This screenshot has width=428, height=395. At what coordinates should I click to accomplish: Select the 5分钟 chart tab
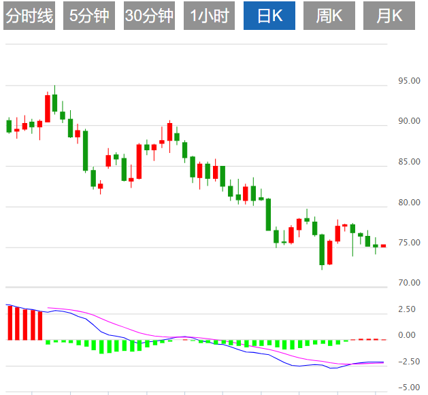pos(89,16)
